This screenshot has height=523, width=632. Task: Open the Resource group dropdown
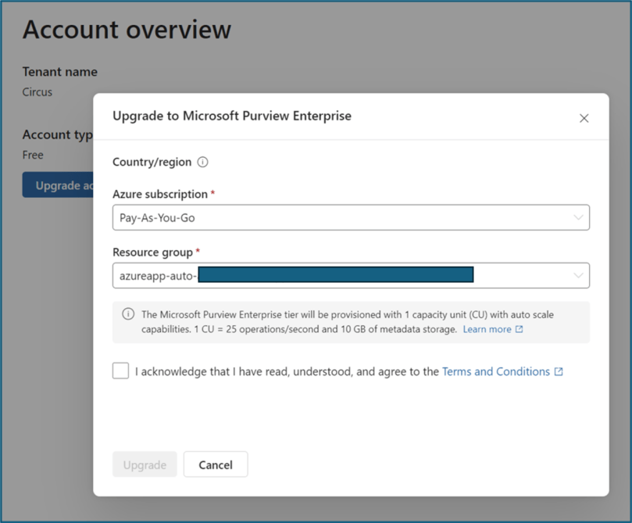point(352,276)
